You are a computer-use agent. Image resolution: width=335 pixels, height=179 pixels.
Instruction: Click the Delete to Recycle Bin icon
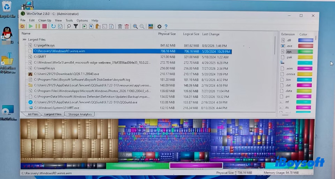pos(120,26)
